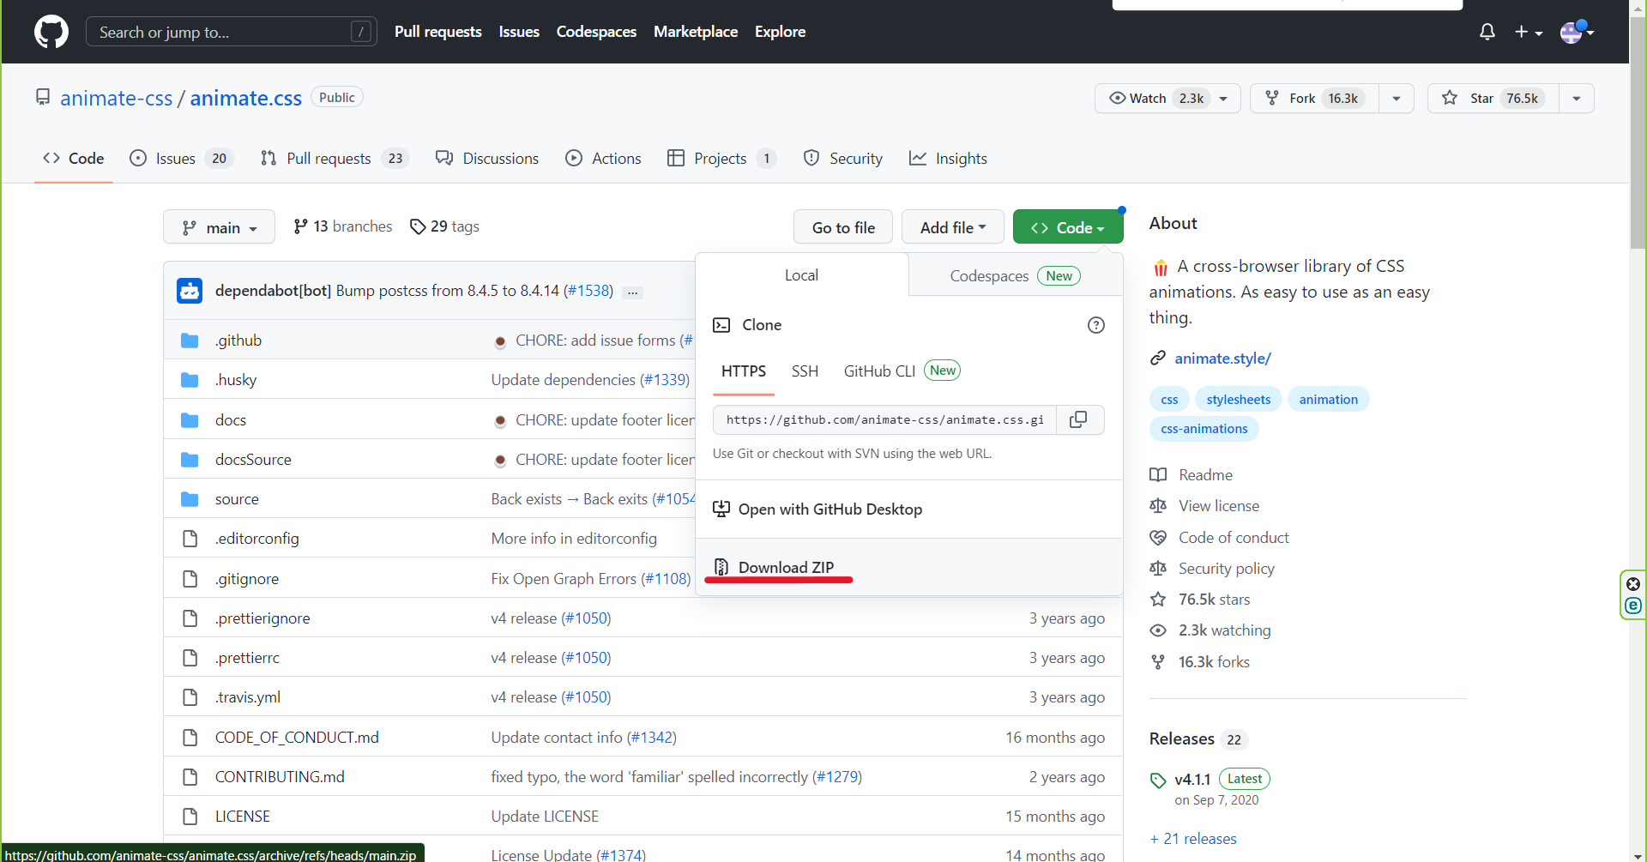1647x862 pixels.
Task: Click the clone URL text field
Action: coord(884,419)
